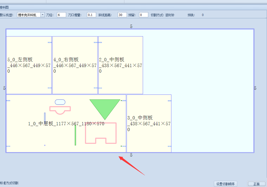Click the 标准方式切割 status label
This screenshot has height=187, width=267.
coord(9,183)
